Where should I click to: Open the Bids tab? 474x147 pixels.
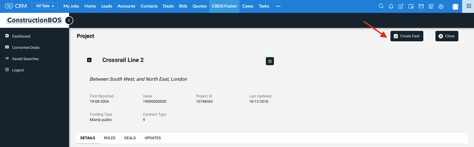(x=183, y=6)
